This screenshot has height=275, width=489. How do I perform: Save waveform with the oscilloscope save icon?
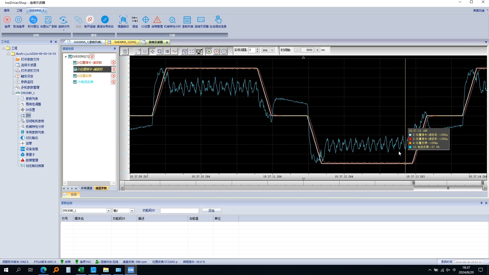125,52
